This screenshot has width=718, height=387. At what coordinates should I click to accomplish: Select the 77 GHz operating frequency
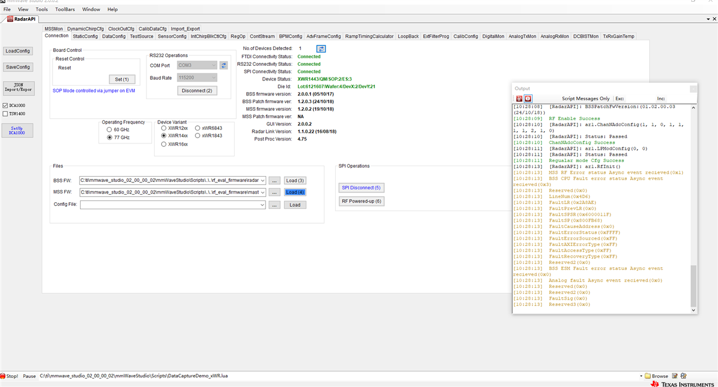pyautogui.click(x=109, y=138)
